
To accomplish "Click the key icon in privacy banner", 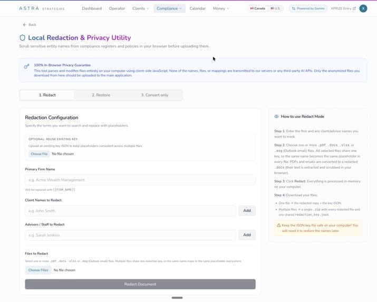I will click(26, 66).
